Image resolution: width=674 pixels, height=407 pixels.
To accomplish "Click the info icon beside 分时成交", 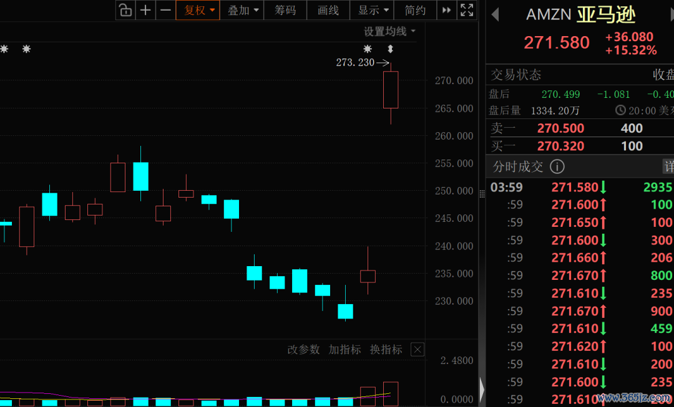I will [x=557, y=166].
